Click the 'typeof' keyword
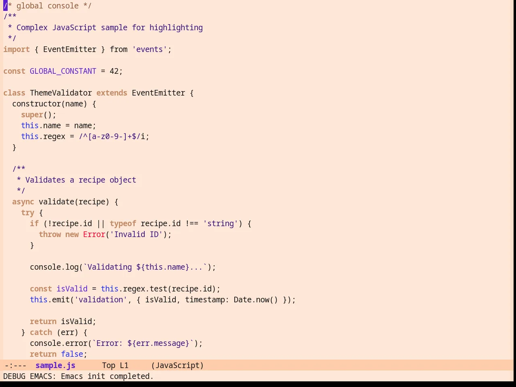 123,223
